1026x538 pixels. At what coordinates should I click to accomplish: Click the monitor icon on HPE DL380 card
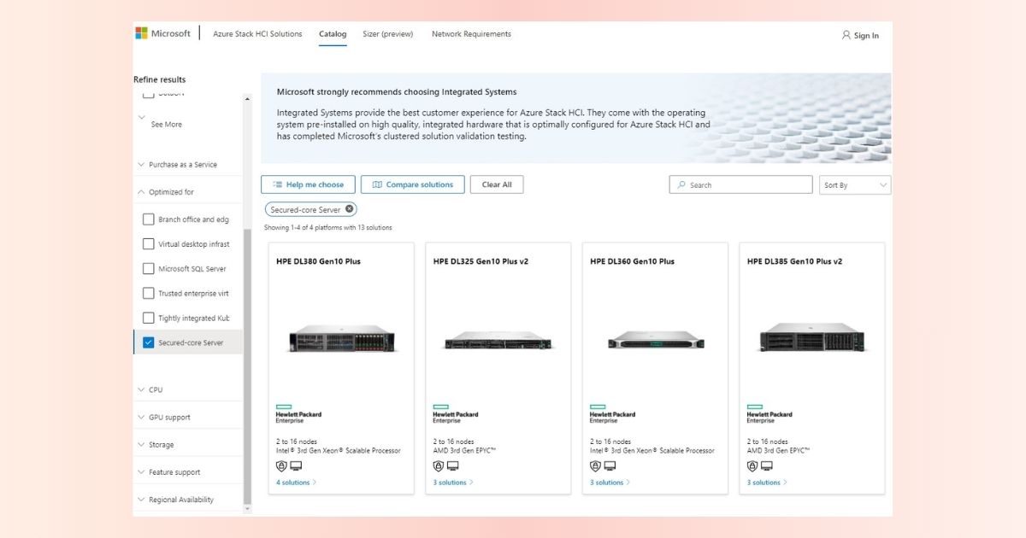pyautogui.click(x=296, y=466)
